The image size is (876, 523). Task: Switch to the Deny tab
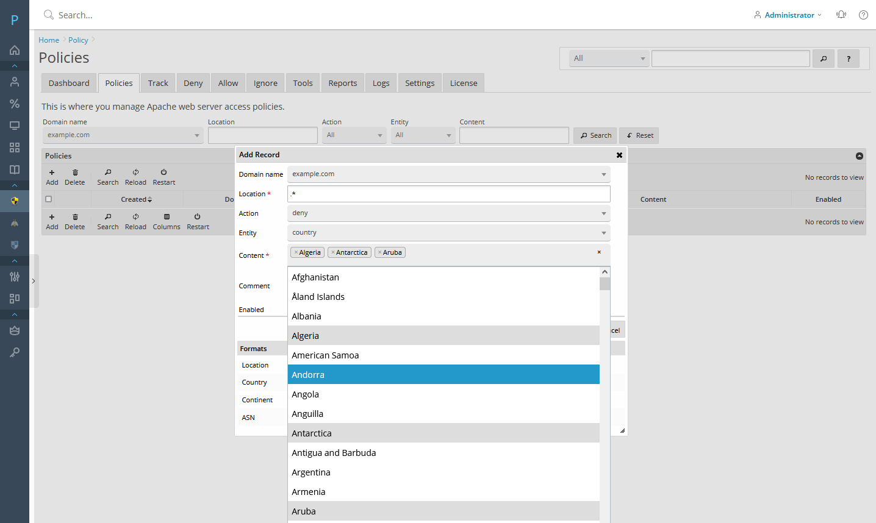193,83
